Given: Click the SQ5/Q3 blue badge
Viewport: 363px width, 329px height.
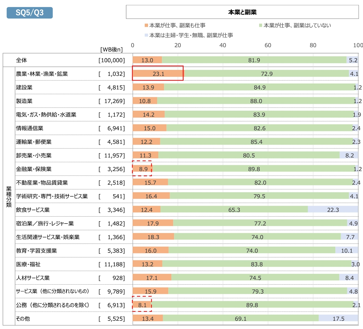Looking at the screenshot, I should (x=29, y=13).
